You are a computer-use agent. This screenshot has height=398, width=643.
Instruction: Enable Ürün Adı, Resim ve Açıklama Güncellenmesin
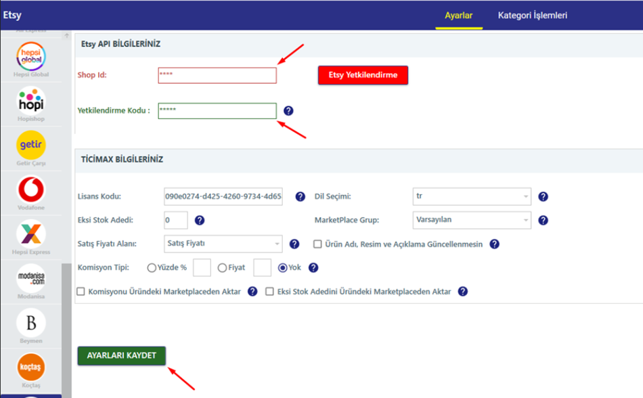click(x=317, y=244)
